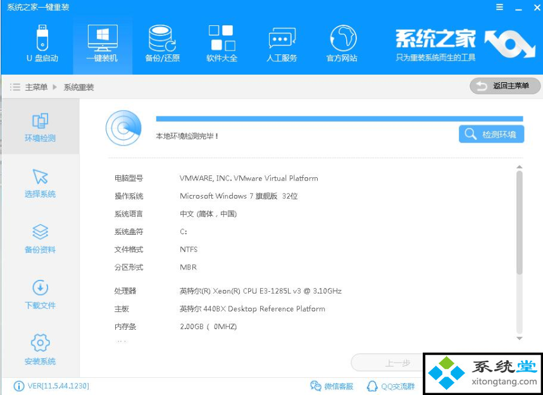The height and width of the screenshot is (395, 543).
Task: Open 微信客服 WeChat support
Action: [332, 386]
